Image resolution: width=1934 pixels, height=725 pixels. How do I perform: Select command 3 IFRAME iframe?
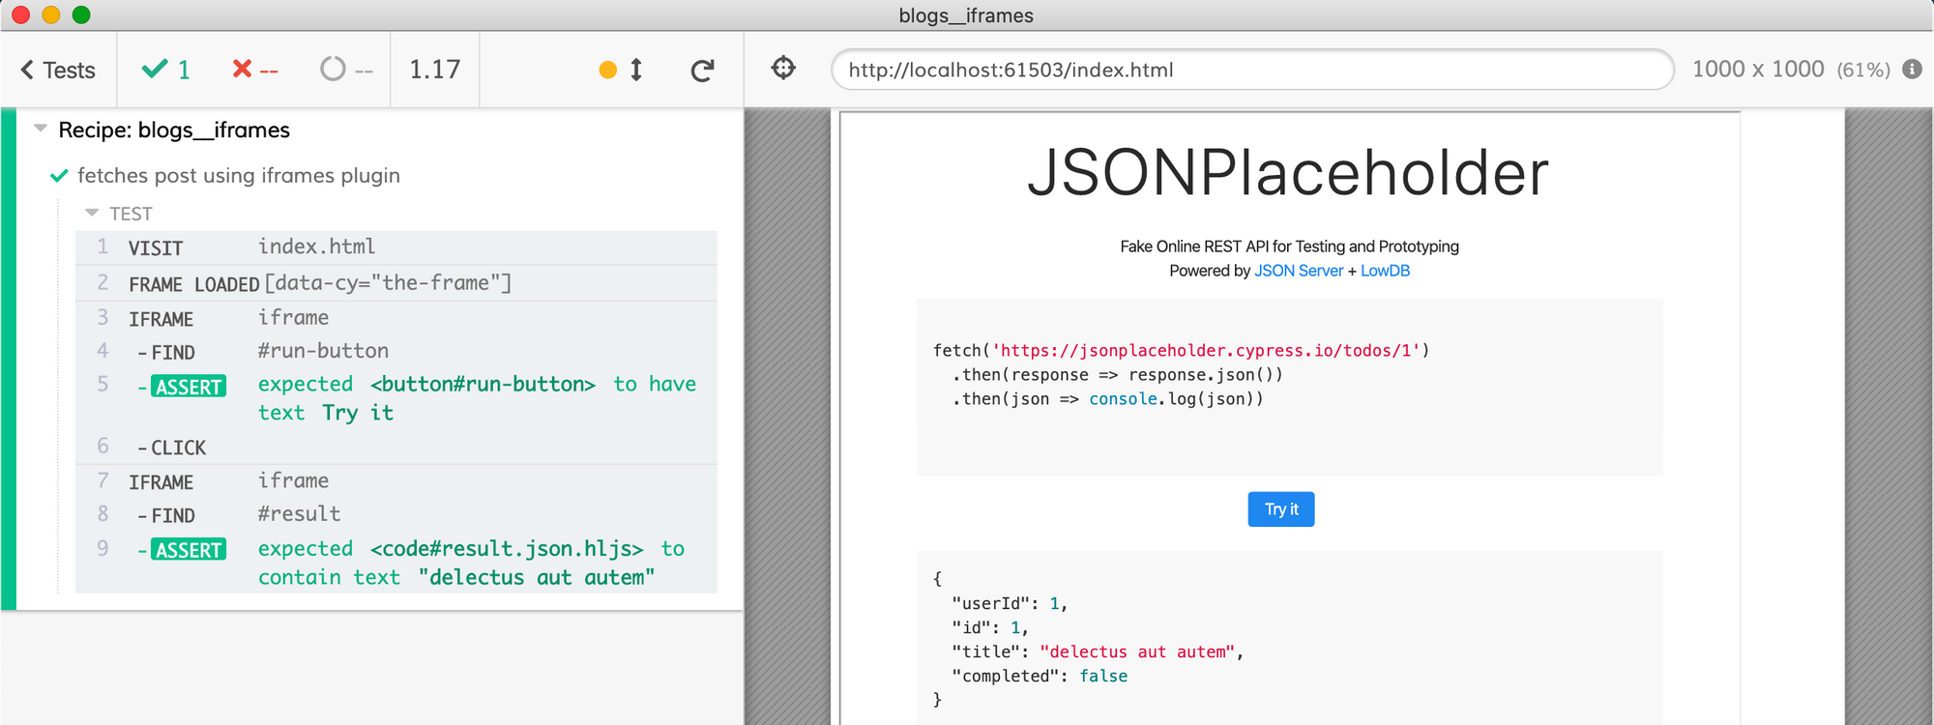[396, 318]
